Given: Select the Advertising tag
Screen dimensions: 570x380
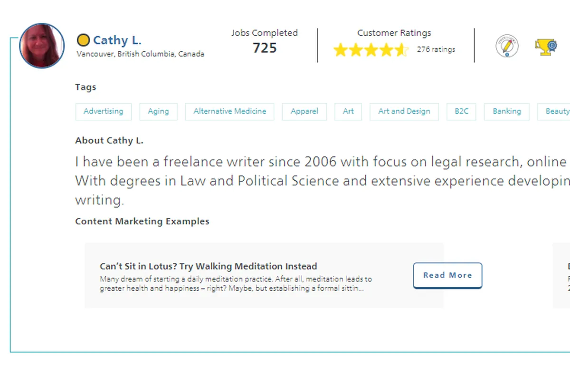Looking at the screenshot, I should tap(103, 111).
